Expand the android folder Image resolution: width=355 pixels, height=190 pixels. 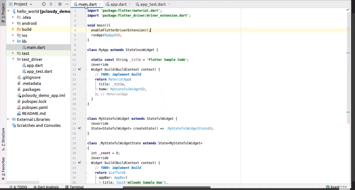[13, 23]
